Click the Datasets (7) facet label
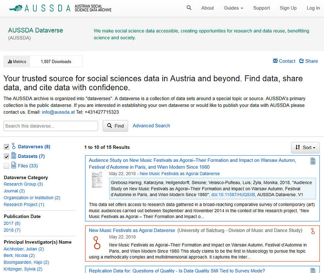This screenshot has height=273, width=324. pyautogui.click(x=31, y=156)
